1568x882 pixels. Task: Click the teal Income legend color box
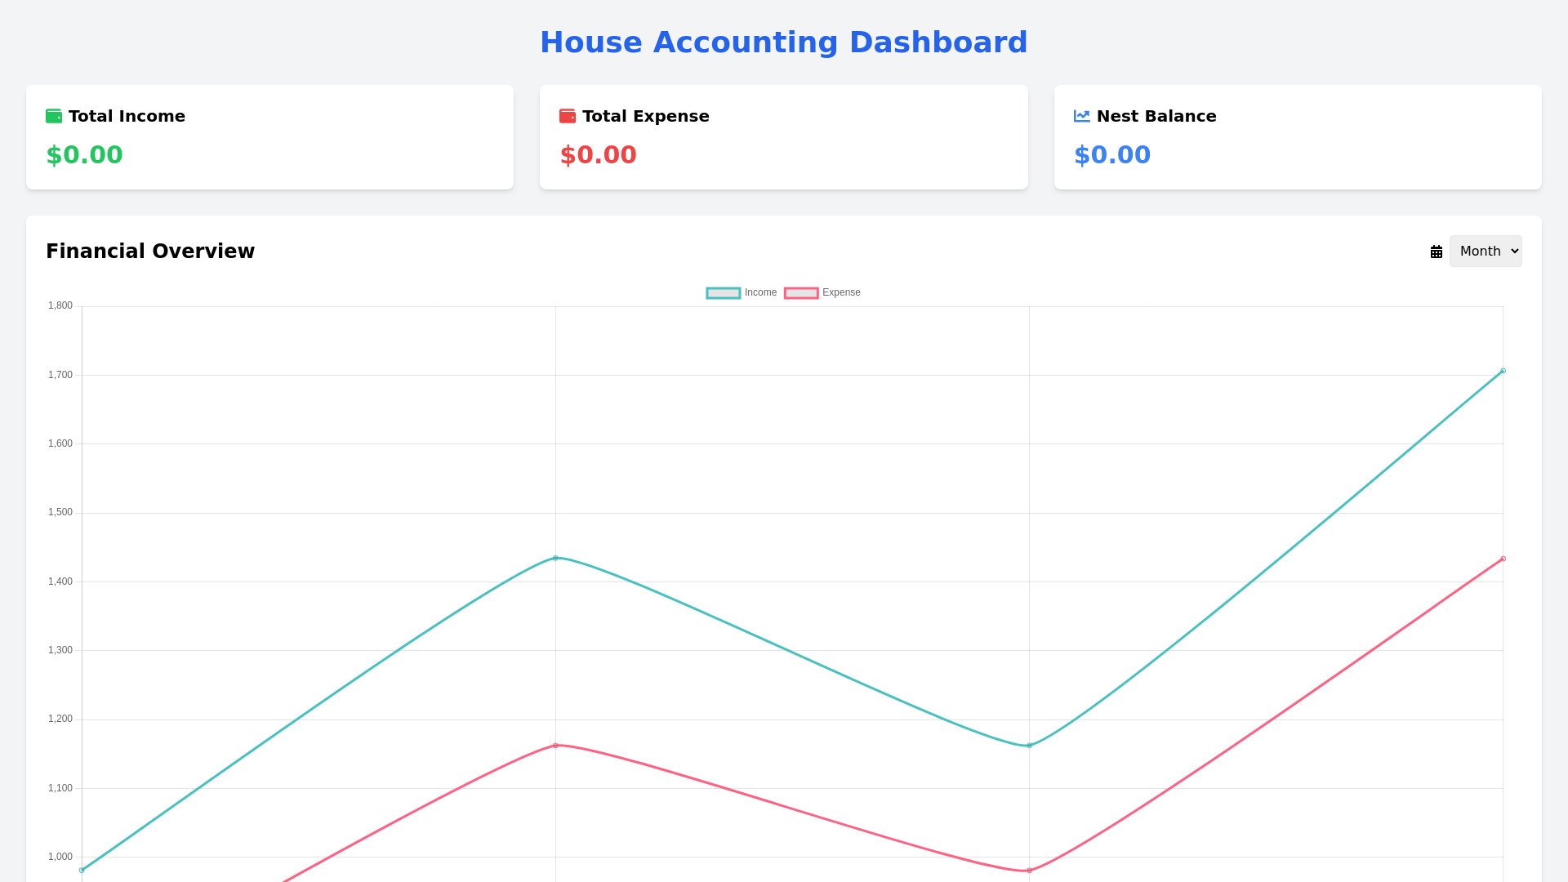(x=724, y=292)
